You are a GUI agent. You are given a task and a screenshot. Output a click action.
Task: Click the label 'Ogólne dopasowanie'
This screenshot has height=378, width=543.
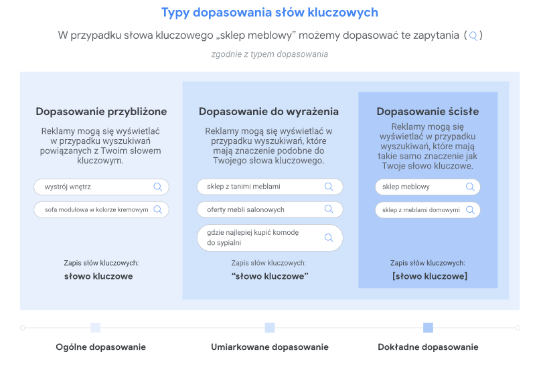pyautogui.click(x=101, y=347)
